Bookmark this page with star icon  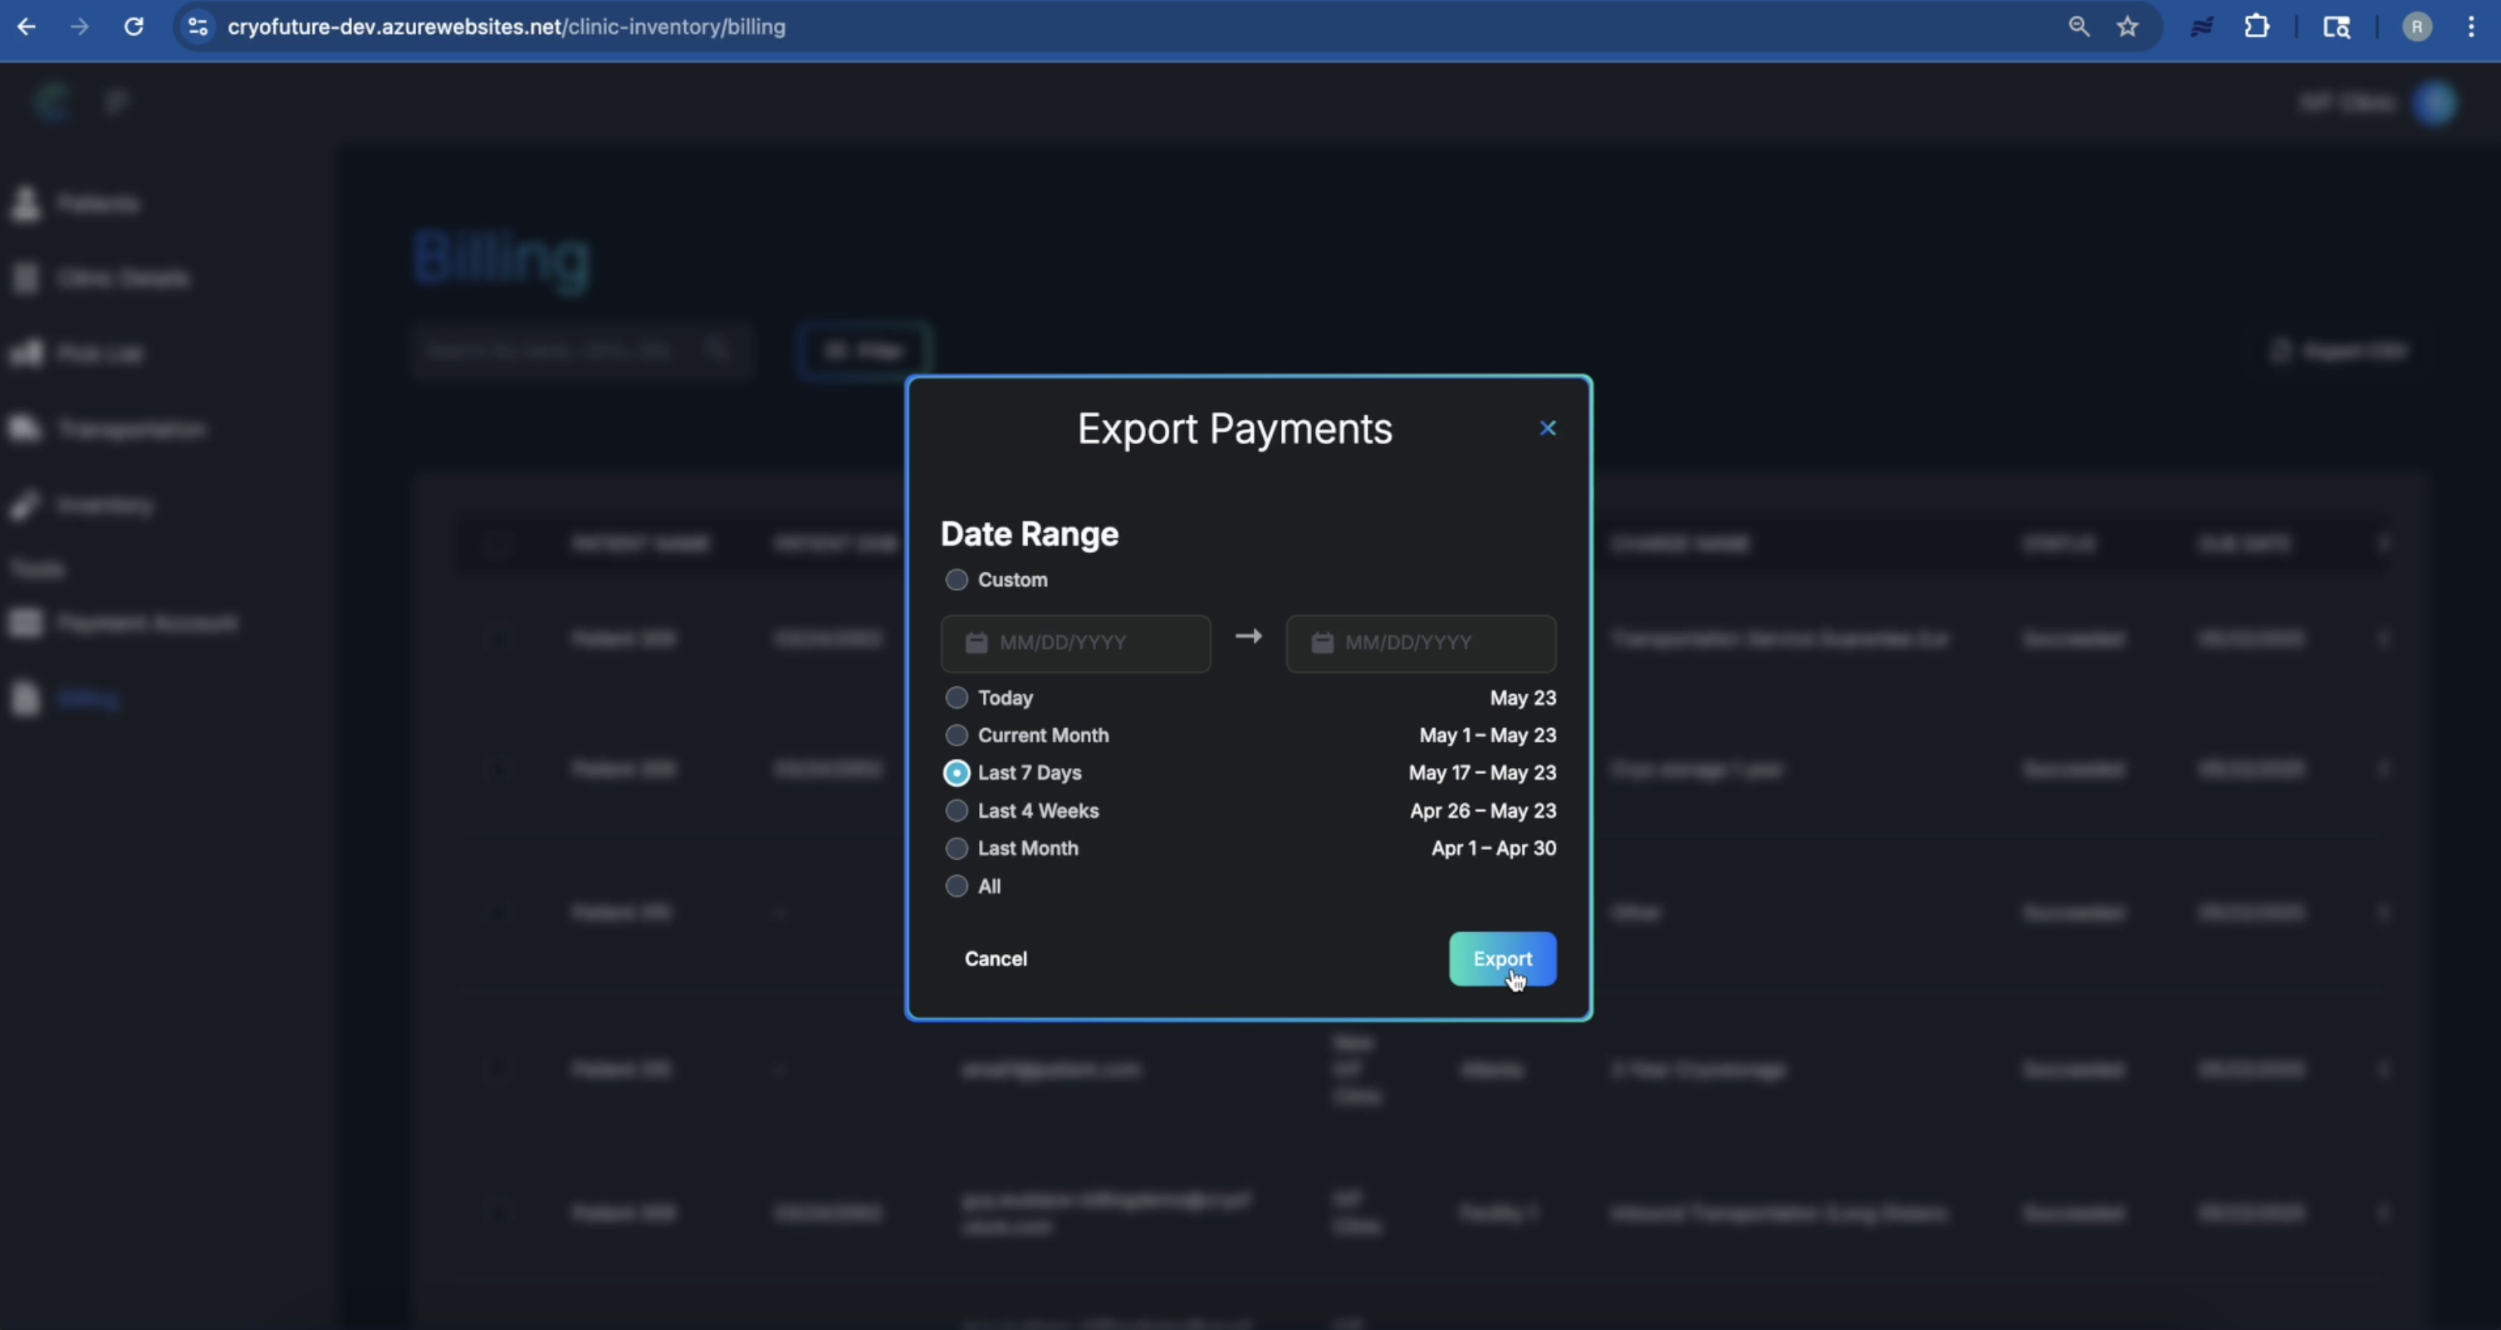[x=2127, y=27]
